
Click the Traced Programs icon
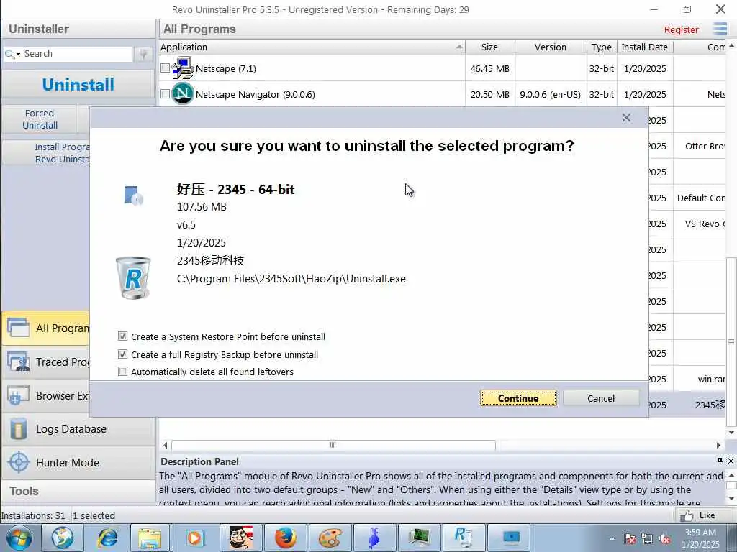tap(19, 362)
